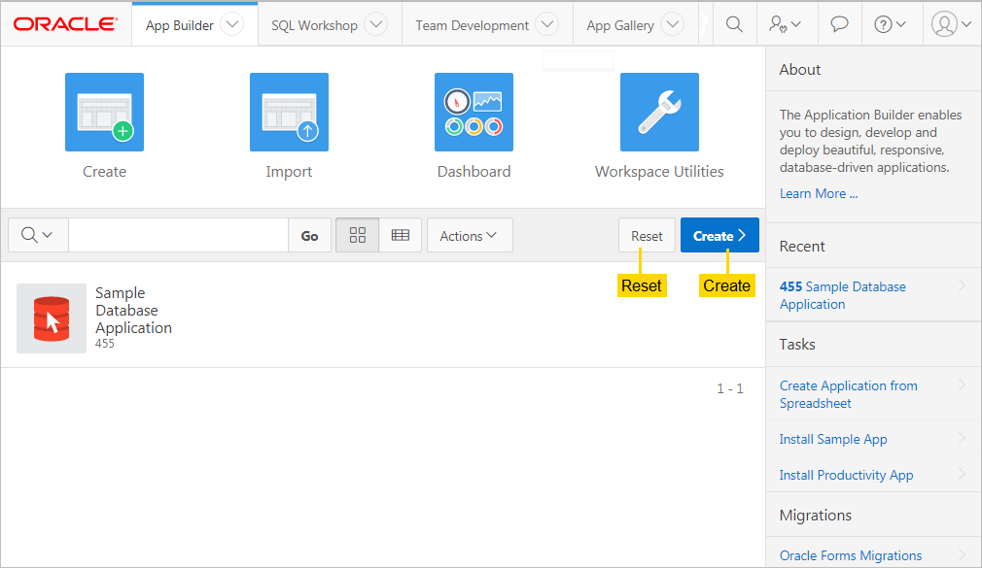The height and width of the screenshot is (568, 982).
Task: Switch to icon grid view
Action: click(357, 235)
